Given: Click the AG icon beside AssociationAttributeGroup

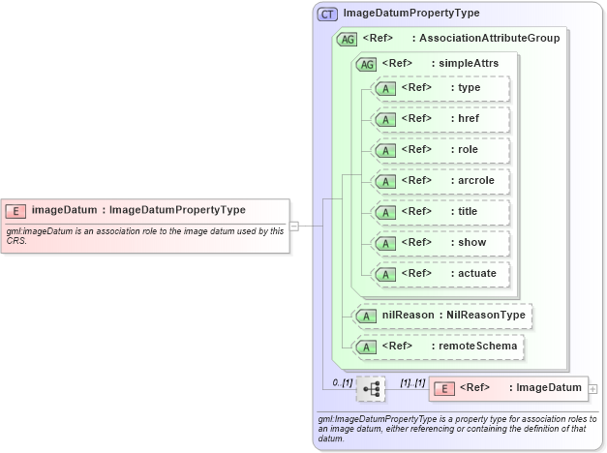Looking at the screenshot, I should coord(347,39).
